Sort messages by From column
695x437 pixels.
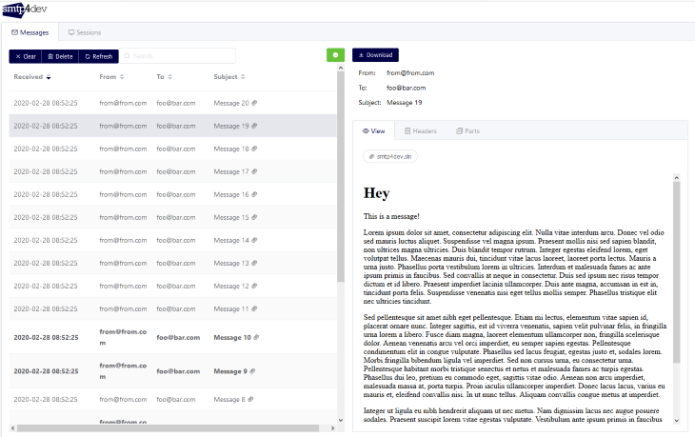point(111,77)
